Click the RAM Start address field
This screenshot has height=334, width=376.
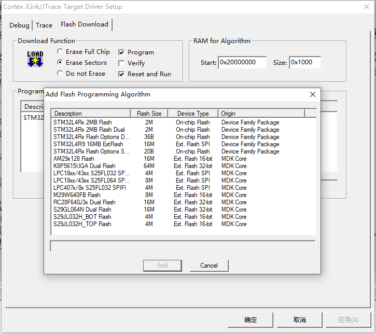pos(242,63)
